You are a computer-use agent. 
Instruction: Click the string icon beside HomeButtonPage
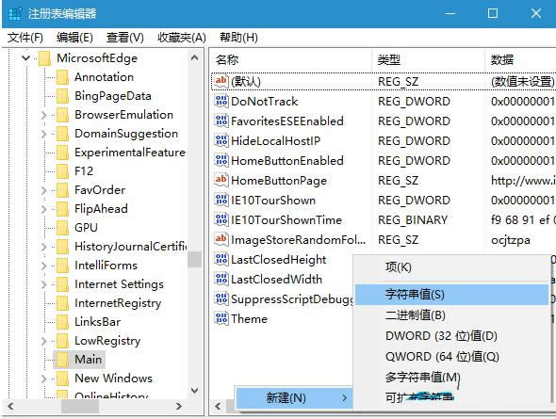click(x=221, y=180)
